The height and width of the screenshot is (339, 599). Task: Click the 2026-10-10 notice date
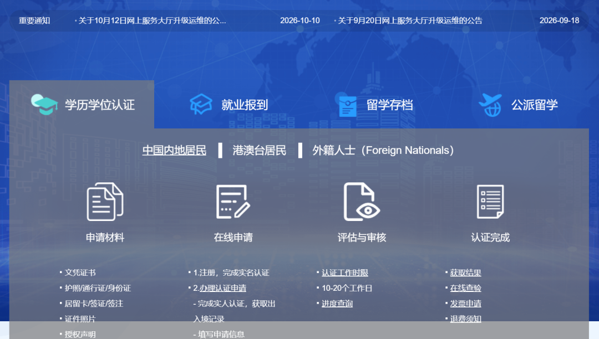coord(300,20)
